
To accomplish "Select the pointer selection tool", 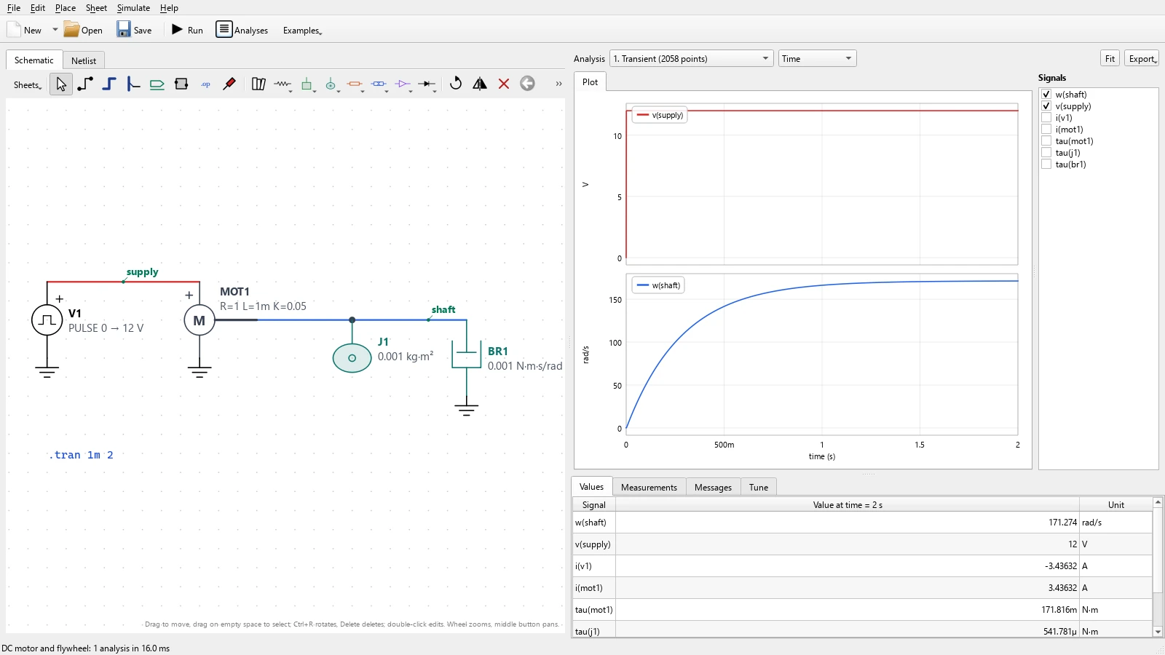I will click(x=61, y=84).
